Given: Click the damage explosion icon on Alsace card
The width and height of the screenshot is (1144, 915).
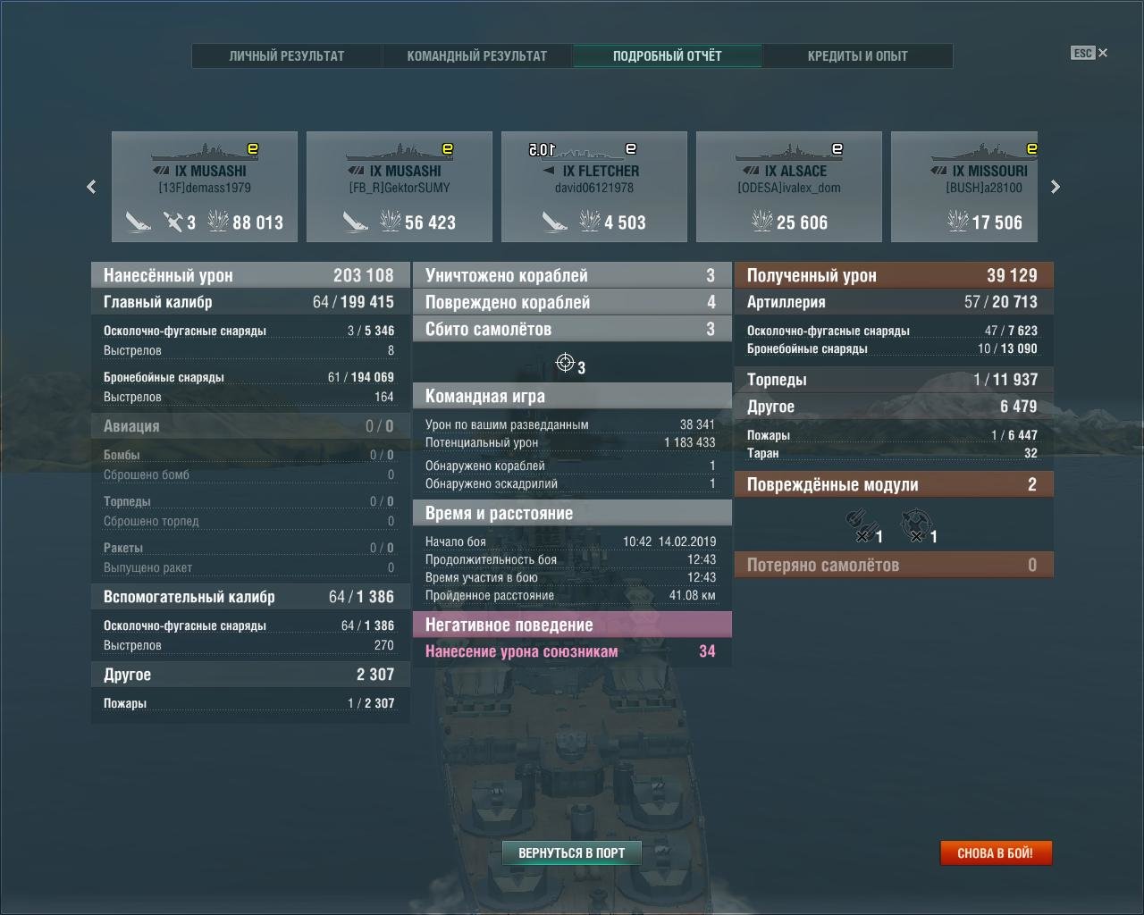Looking at the screenshot, I should pos(761,221).
